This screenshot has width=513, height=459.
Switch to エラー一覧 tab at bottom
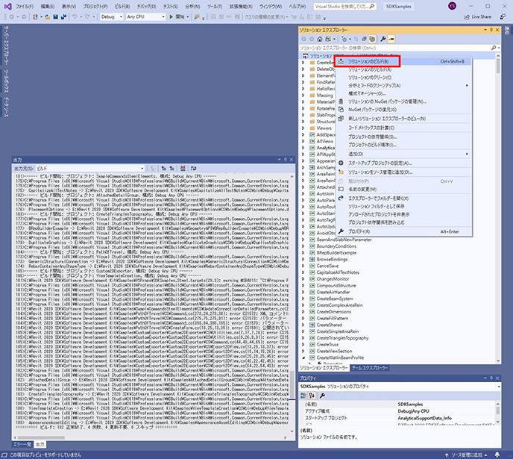22,445
